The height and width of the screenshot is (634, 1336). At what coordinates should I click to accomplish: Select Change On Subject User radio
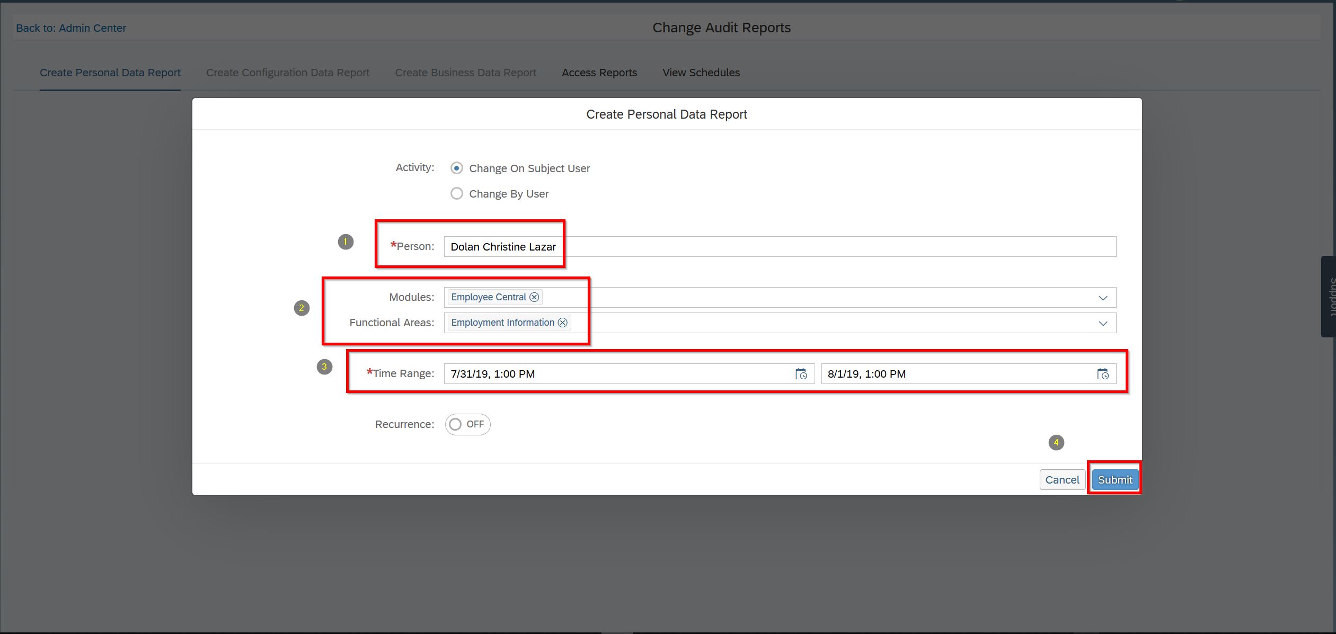click(x=456, y=168)
